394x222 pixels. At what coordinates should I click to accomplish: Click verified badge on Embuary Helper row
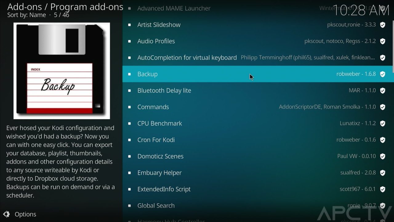pos(383,173)
